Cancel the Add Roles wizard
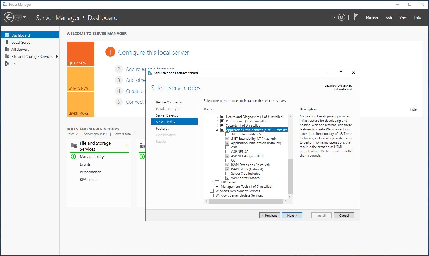Image resolution: width=429 pixels, height=256 pixels. click(344, 215)
